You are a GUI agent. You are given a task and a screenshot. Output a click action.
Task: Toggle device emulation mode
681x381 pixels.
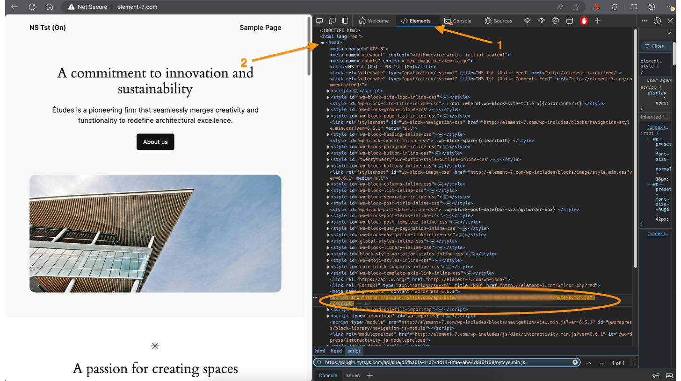[333, 21]
